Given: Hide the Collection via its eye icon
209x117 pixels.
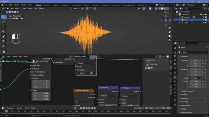Looking at the screenshot, I should tap(203, 14).
